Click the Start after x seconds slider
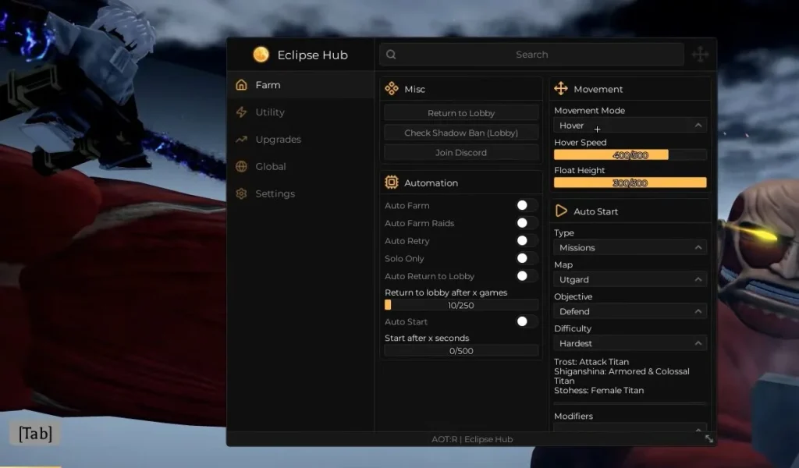Viewport: 799px width, 468px height. coord(461,351)
